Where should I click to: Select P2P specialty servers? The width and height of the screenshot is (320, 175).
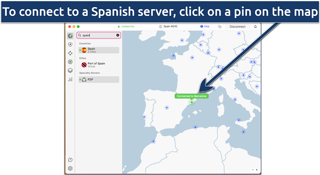tap(99, 80)
